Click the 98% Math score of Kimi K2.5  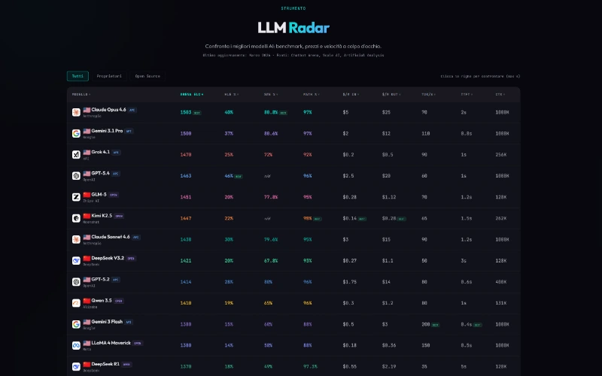click(308, 218)
